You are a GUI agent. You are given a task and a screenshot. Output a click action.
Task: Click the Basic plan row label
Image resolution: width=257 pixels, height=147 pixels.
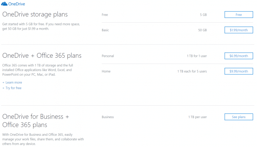105,30
